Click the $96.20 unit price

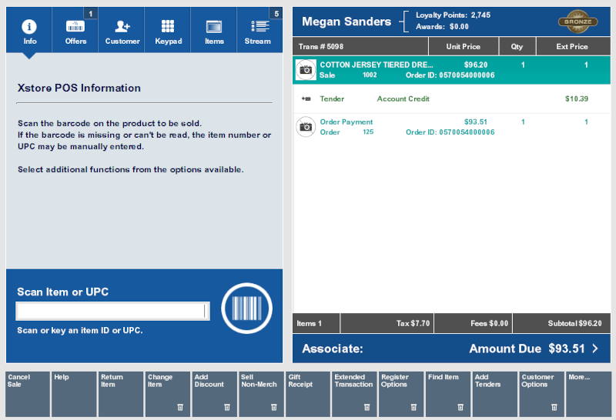coord(476,65)
